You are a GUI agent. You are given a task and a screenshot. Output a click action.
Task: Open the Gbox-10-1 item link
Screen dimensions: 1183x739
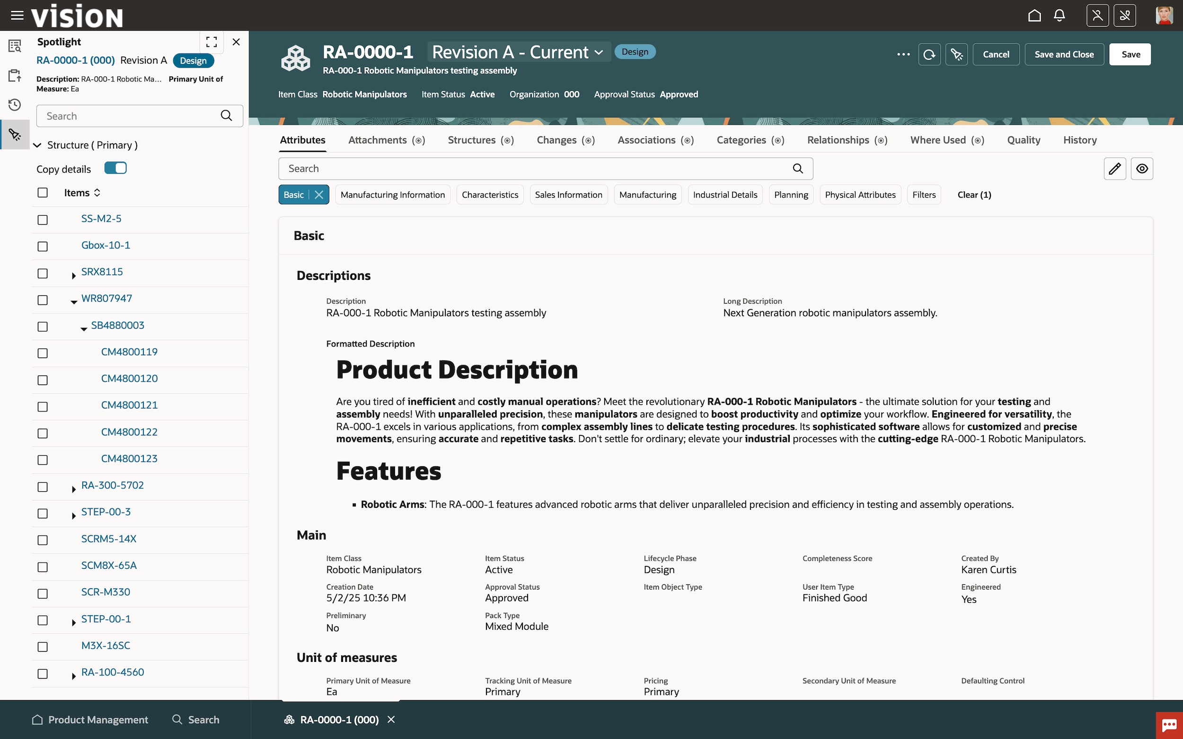[x=106, y=245]
